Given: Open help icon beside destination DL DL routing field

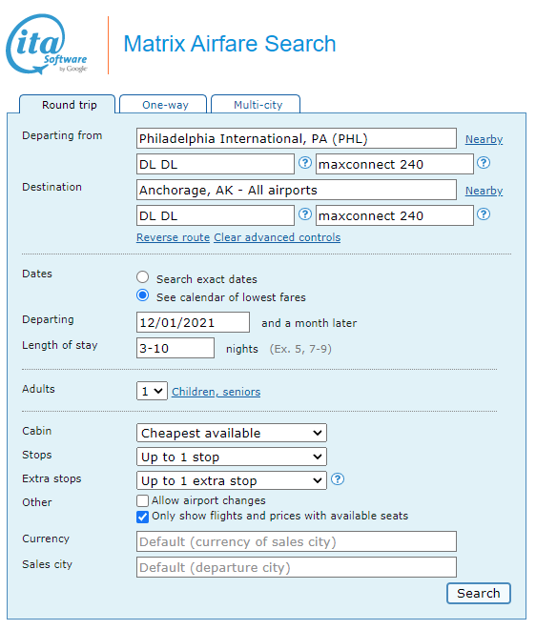Looking at the screenshot, I should coord(305,214).
